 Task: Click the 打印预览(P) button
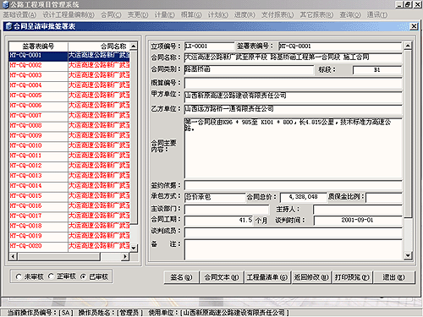coord(352,277)
